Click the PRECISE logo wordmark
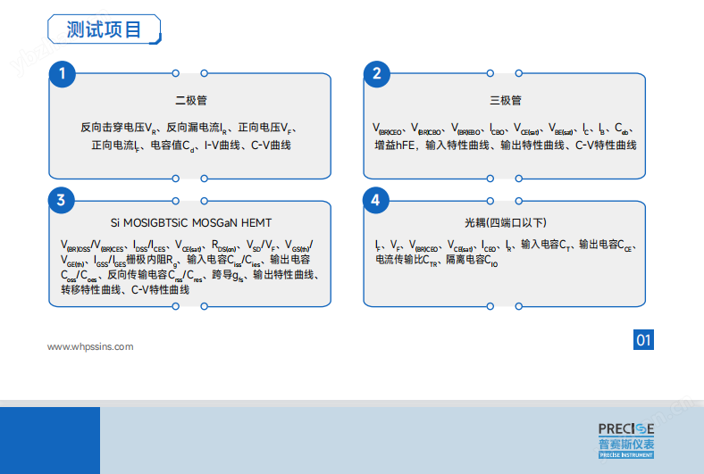The height and width of the screenshot is (474, 704). 626,428
